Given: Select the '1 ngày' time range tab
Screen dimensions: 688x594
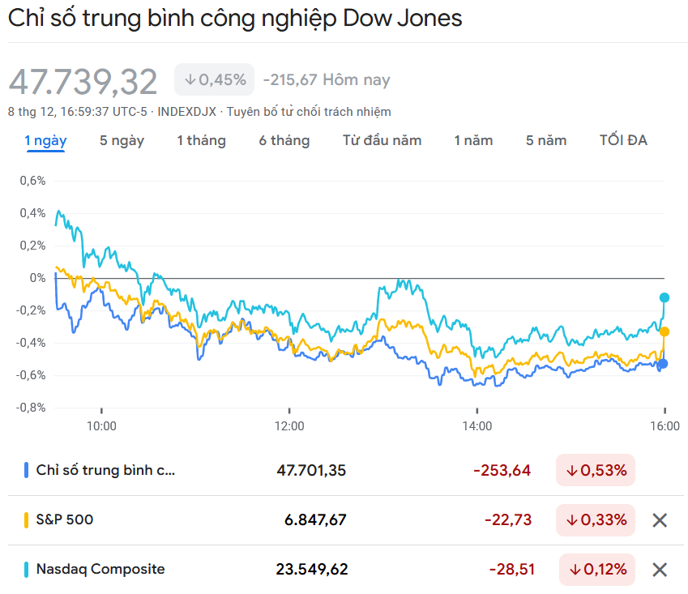Looking at the screenshot, I should tap(45, 140).
